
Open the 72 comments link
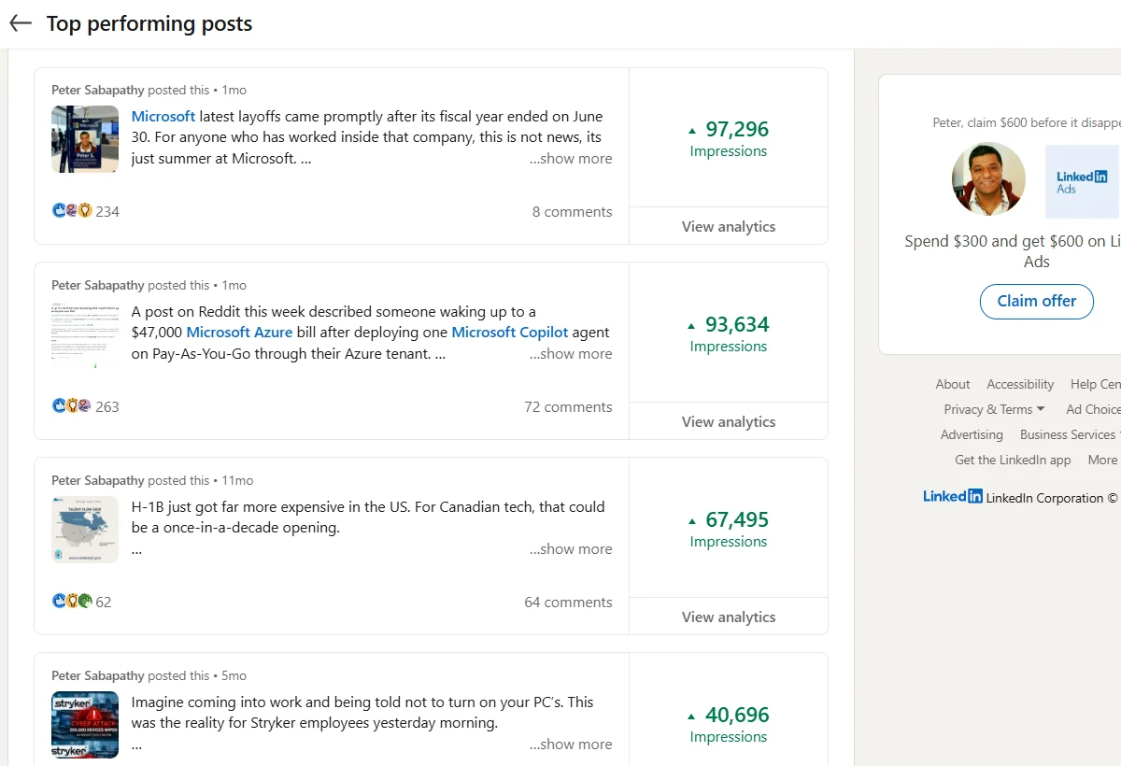tap(569, 407)
